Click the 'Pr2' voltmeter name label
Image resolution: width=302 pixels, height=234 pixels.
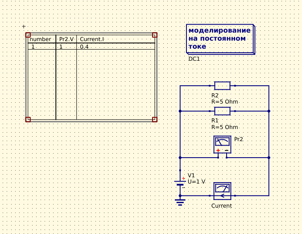(239, 139)
